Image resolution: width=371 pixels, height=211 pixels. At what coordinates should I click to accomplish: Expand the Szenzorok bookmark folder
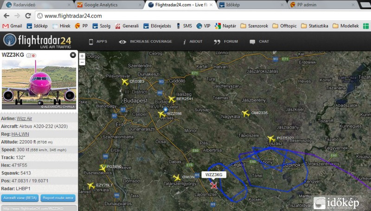pyautogui.click(x=254, y=26)
